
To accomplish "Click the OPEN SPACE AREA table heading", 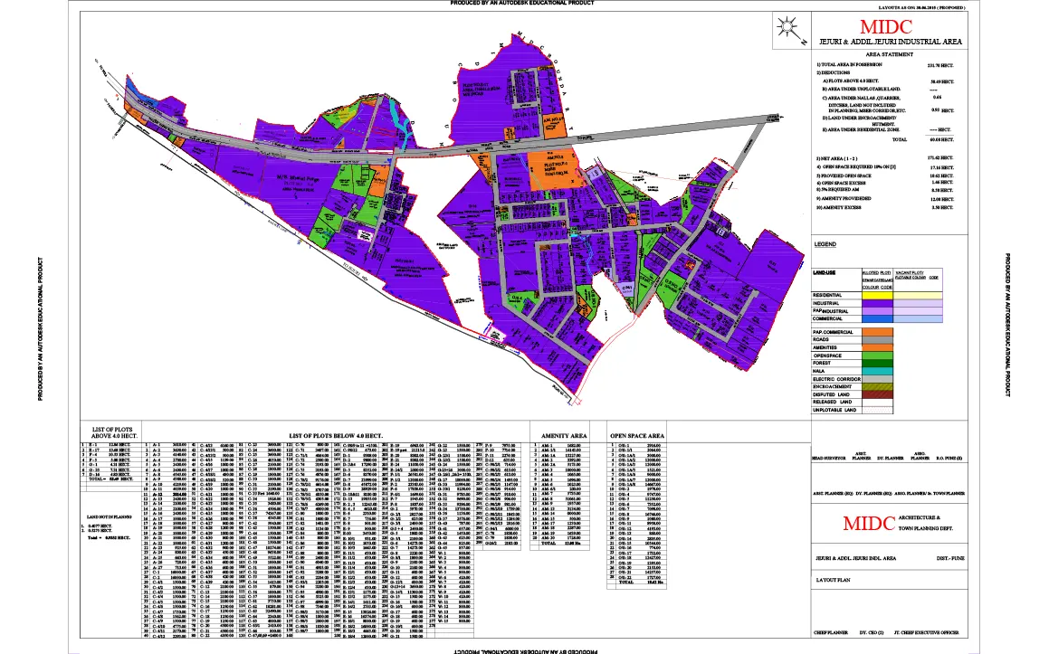I will tap(637, 436).
